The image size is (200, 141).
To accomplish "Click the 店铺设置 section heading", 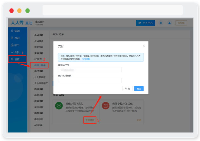I will 39,35.
